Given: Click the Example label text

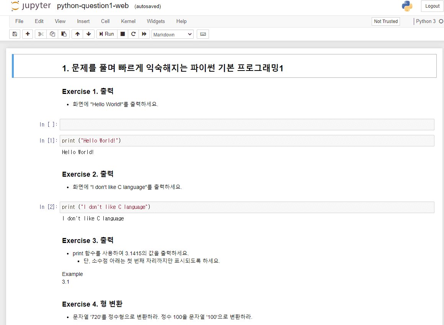Looking at the screenshot, I should tap(72, 274).
